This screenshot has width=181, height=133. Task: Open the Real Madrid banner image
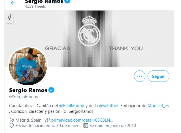click(x=89, y=39)
